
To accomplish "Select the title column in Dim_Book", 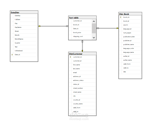I will coord(130,72).
